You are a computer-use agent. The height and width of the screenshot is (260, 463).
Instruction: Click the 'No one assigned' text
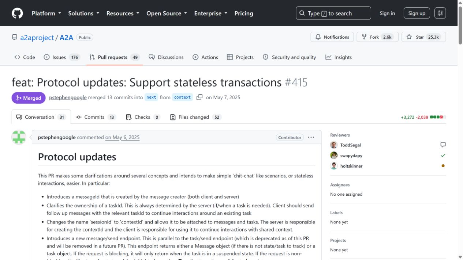(x=346, y=194)
